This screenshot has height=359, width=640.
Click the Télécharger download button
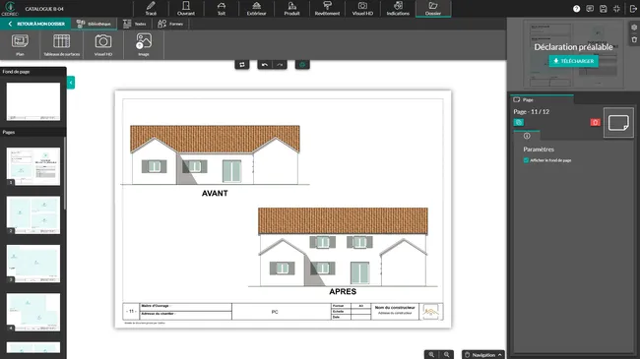[573, 61]
